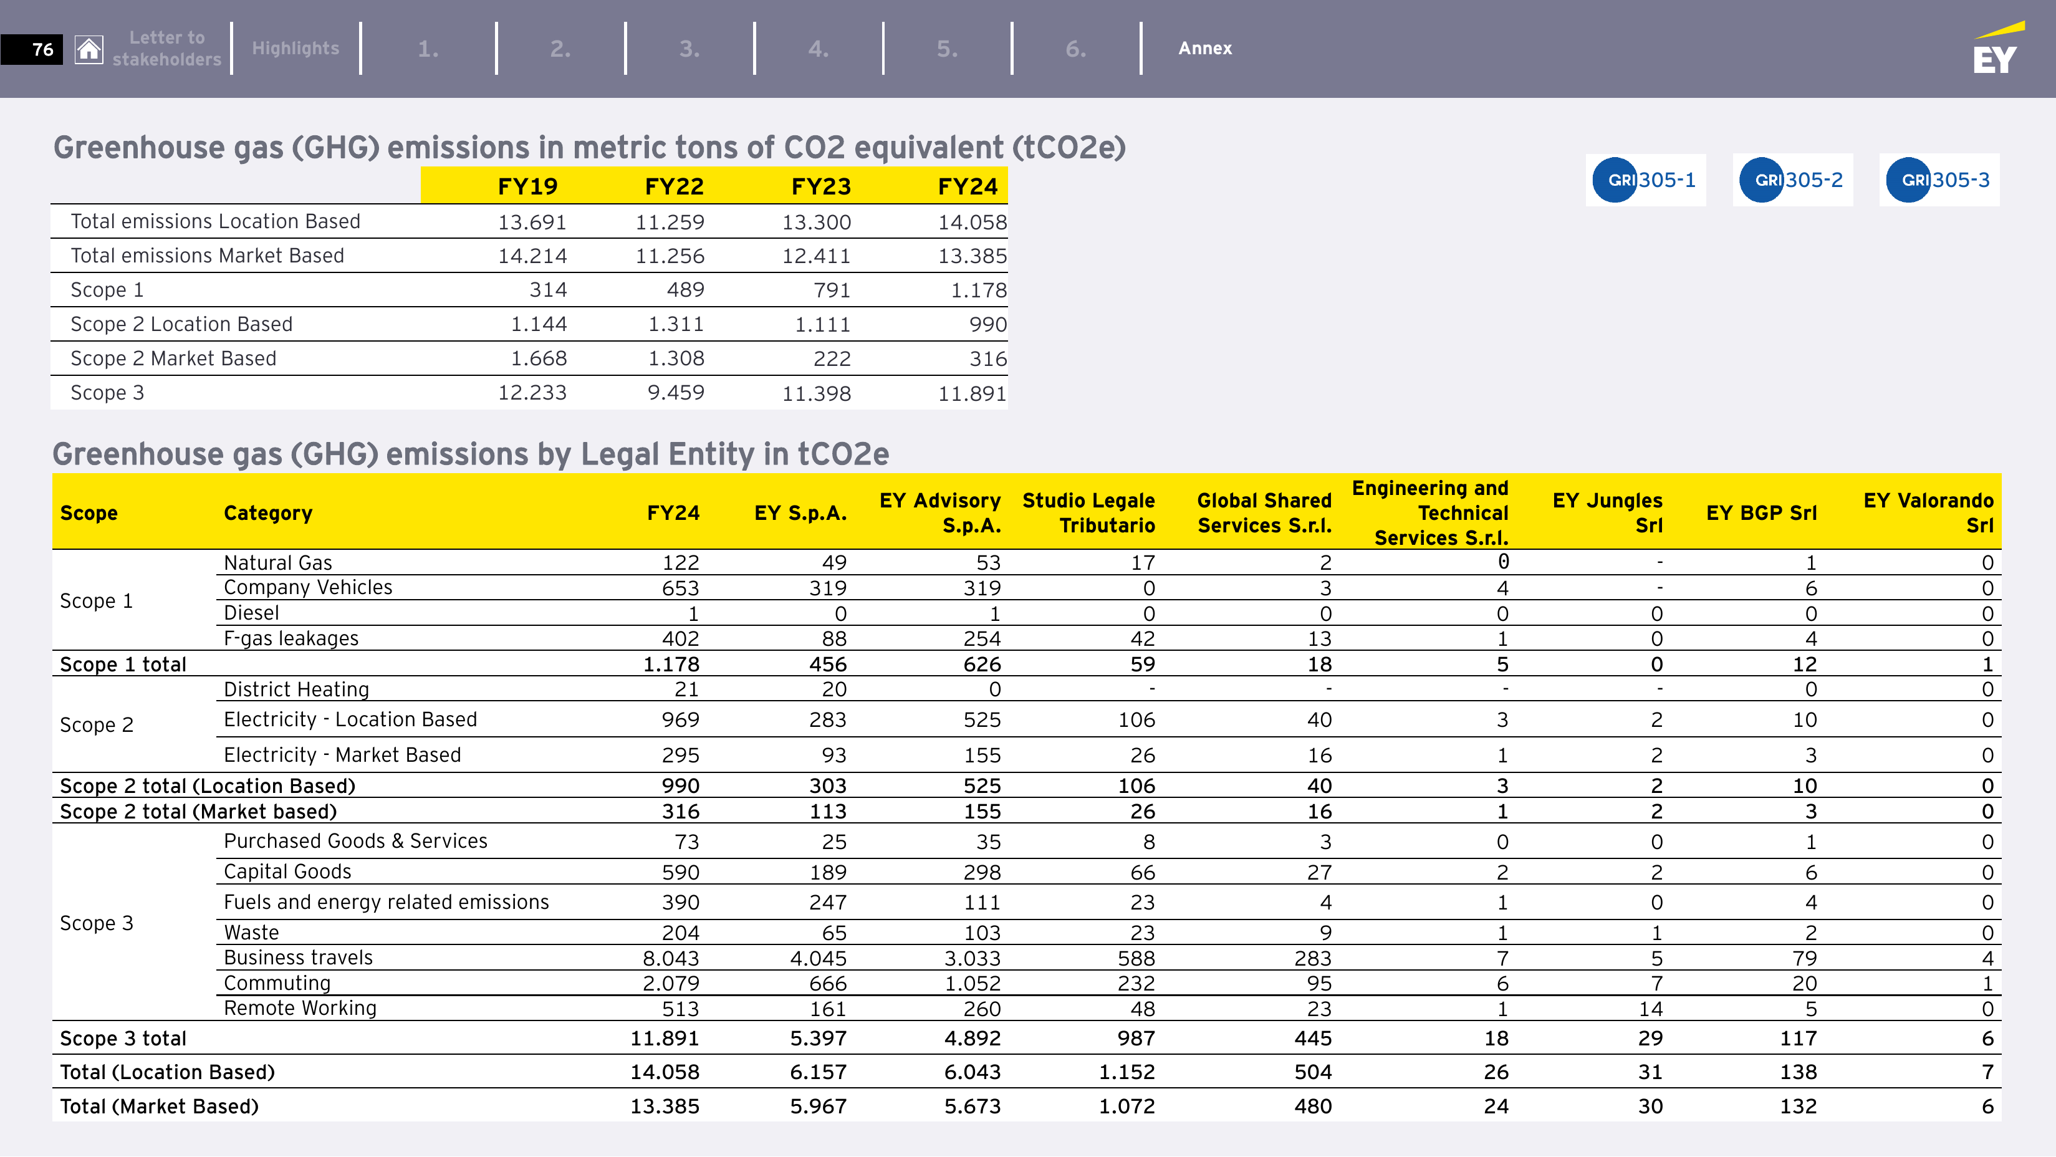Image resolution: width=2056 pixels, height=1157 pixels.
Task: Select the FY22 column header
Action: (675, 187)
